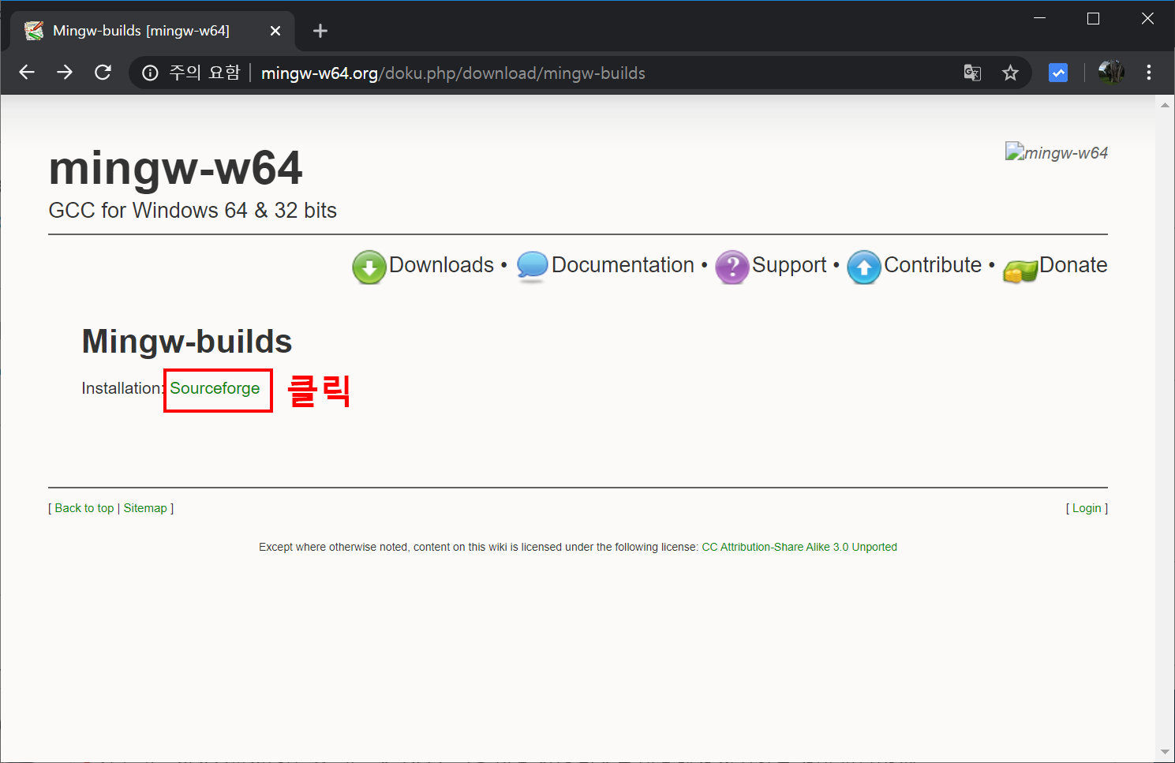Image resolution: width=1175 pixels, height=763 pixels.
Task: Open the Chrome profile avatar
Action: pos(1111,71)
